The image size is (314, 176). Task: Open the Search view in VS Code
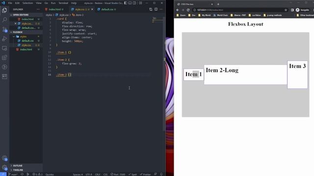pos(4,20)
